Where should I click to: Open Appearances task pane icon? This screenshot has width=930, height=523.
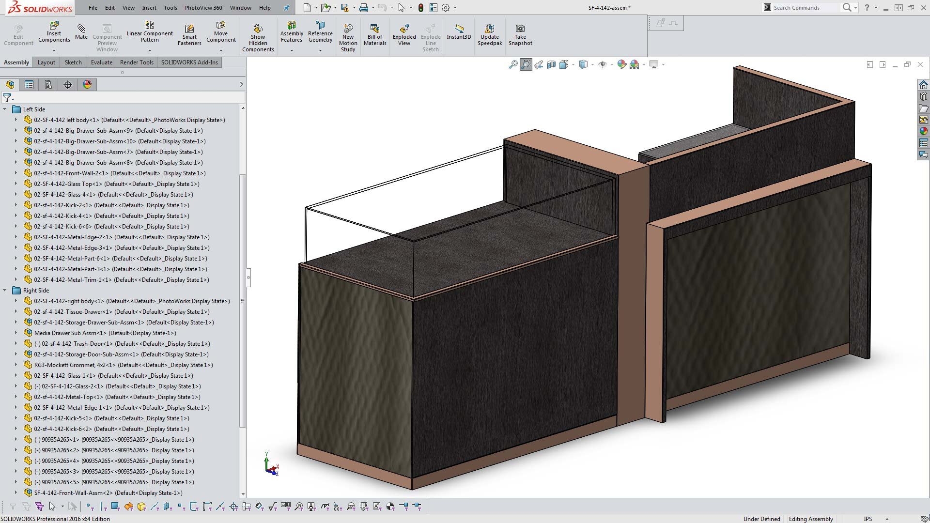click(924, 131)
